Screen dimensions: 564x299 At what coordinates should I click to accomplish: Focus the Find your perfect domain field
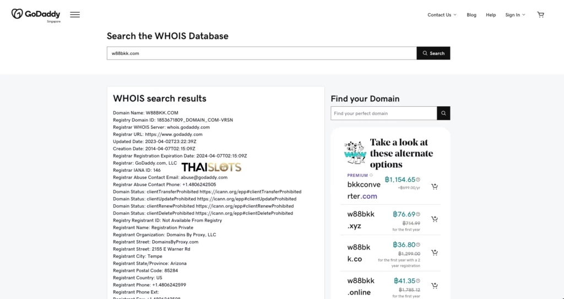point(384,113)
